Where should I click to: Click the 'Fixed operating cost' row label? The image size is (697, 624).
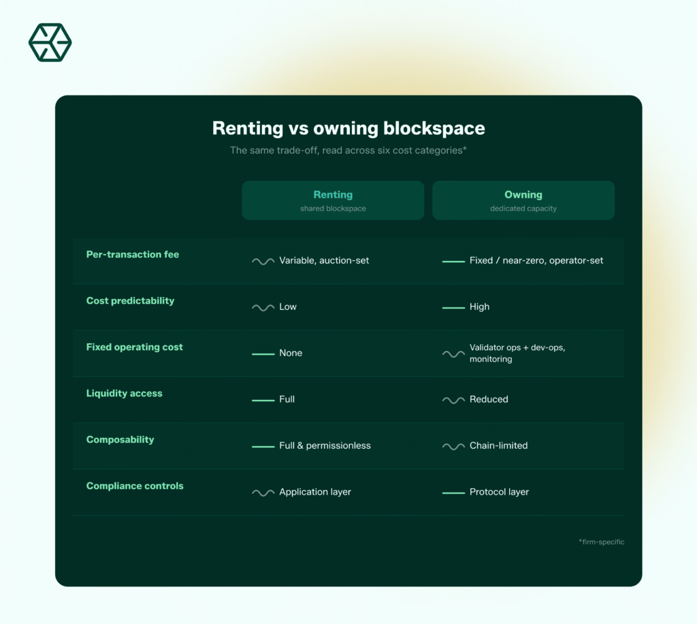(134, 347)
